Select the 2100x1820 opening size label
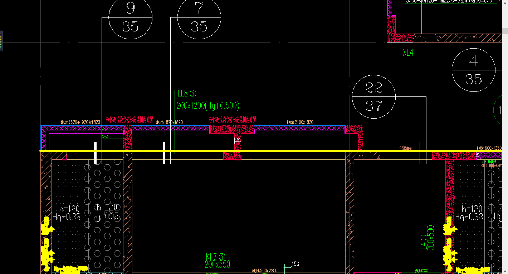This screenshot has height=274, width=508. 300,122
